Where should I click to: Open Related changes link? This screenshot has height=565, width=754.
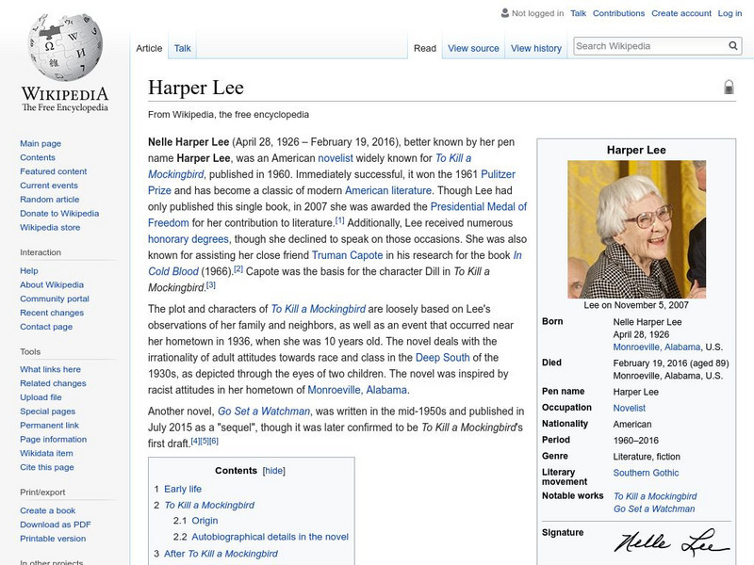click(53, 383)
